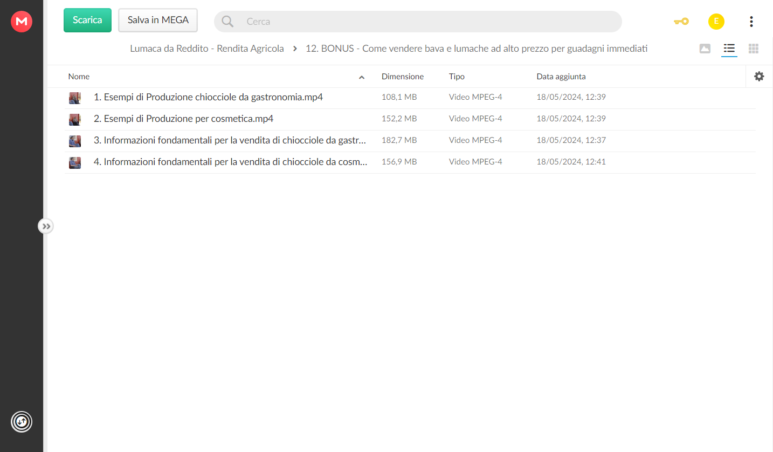Click the Scarica button
The height and width of the screenshot is (452, 773).
coord(87,20)
